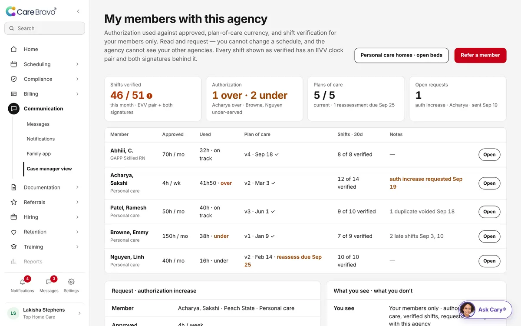Click 'Request · authorization increase' heading
The height and width of the screenshot is (326, 521).
pyautogui.click(x=154, y=291)
